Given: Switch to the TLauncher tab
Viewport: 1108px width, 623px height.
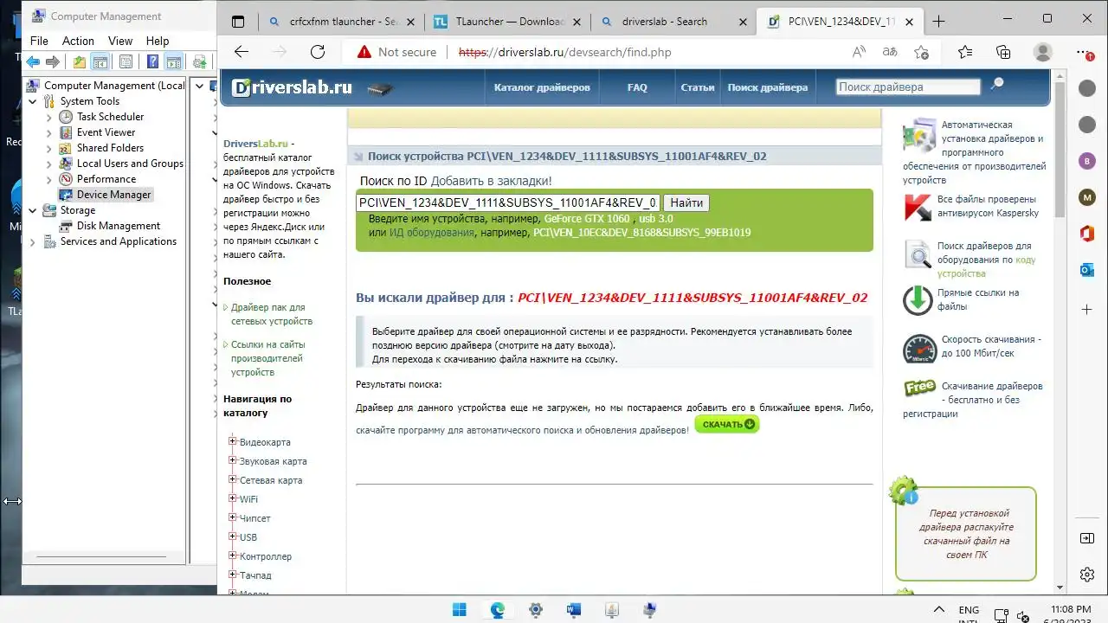Looking at the screenshot, I should coord(507,22).
